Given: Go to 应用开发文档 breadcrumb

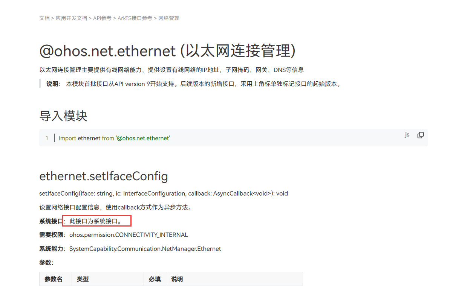Looking at the screenshot, I should coord(71,18).
